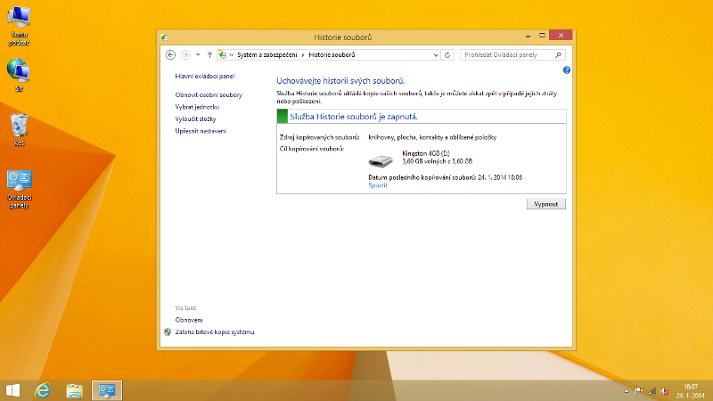The width and height of the screenshot is (713, 401).
Task: Select the Systém a zabezpečení breadcrumb
Action: click(x=267, y=55)
